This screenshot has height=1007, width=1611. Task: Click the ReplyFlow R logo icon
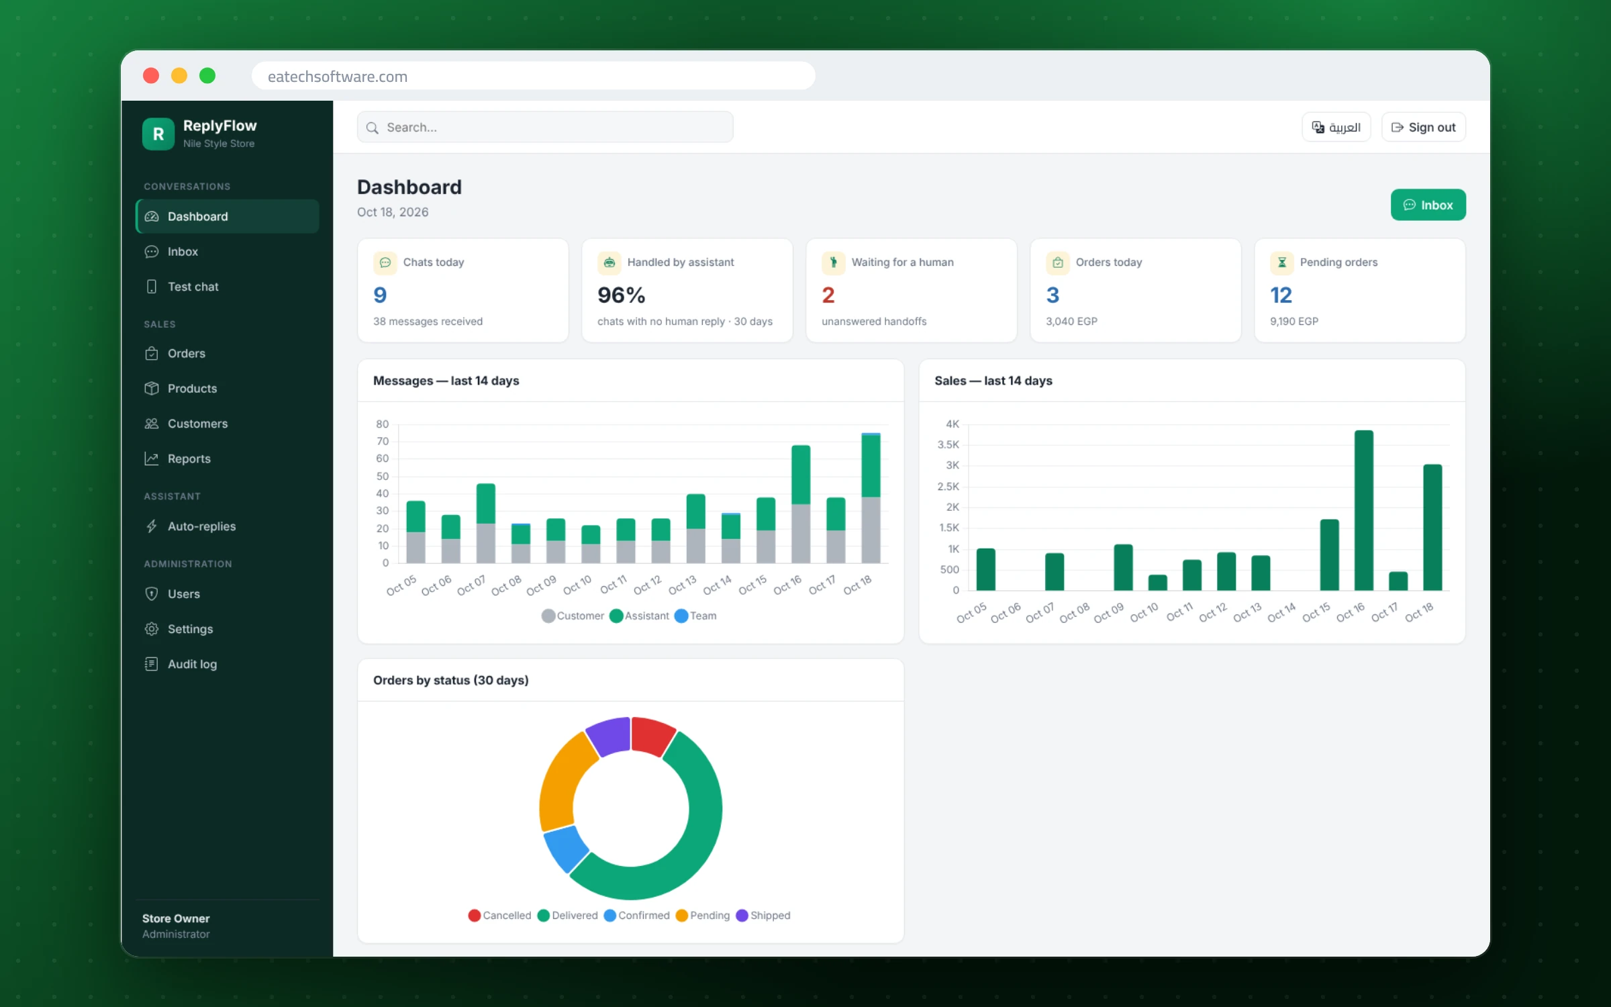coord(158,134)
